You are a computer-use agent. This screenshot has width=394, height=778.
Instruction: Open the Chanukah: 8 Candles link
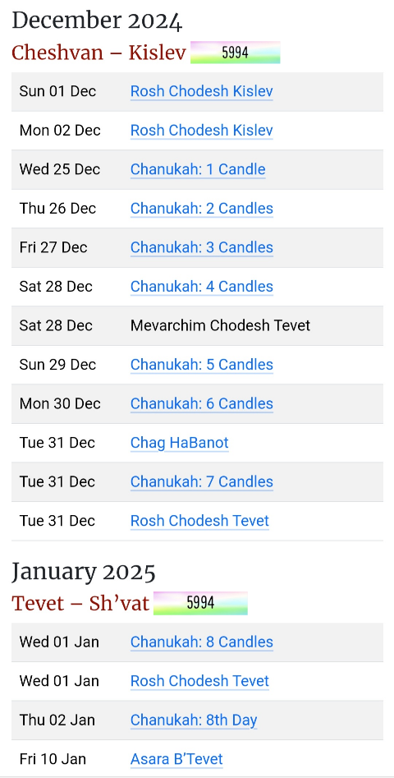(x=201, y=642)
